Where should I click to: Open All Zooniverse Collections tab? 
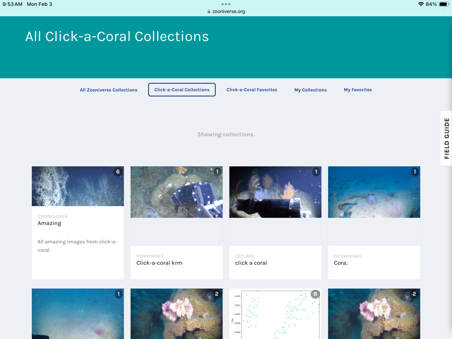click(x=108, y=90)
